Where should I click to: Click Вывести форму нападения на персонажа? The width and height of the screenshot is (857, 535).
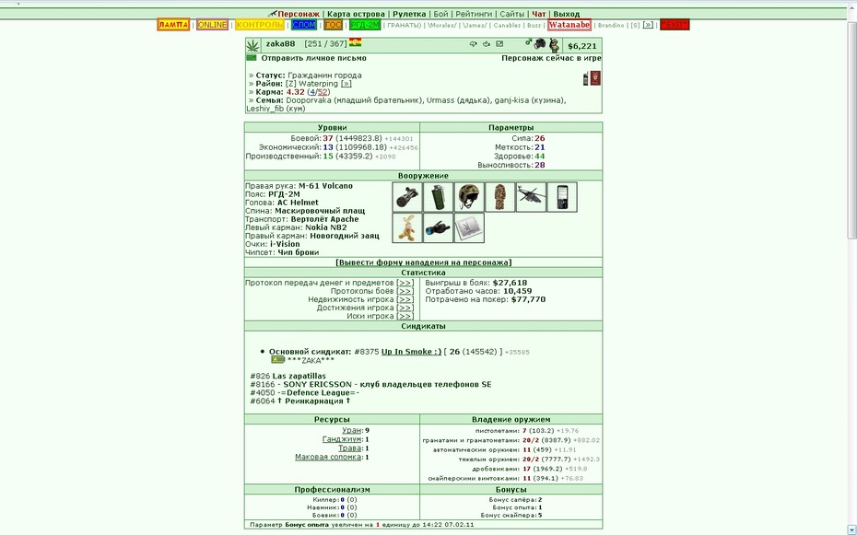point(424,262)
